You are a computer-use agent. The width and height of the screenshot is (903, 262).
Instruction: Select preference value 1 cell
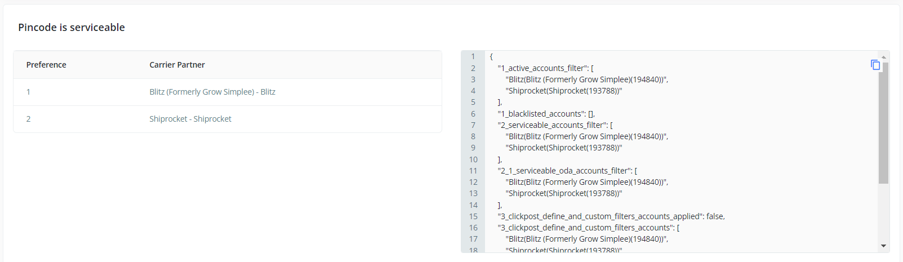tap(28, 92)
